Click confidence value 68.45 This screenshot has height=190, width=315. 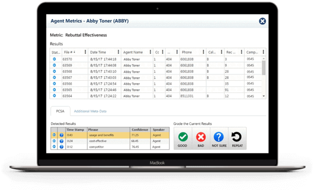click(135, 141)
